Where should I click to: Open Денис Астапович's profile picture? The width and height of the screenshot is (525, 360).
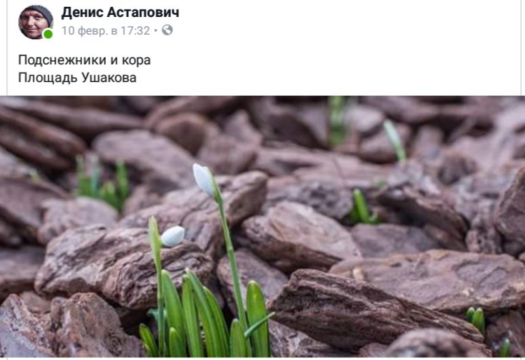35,22
